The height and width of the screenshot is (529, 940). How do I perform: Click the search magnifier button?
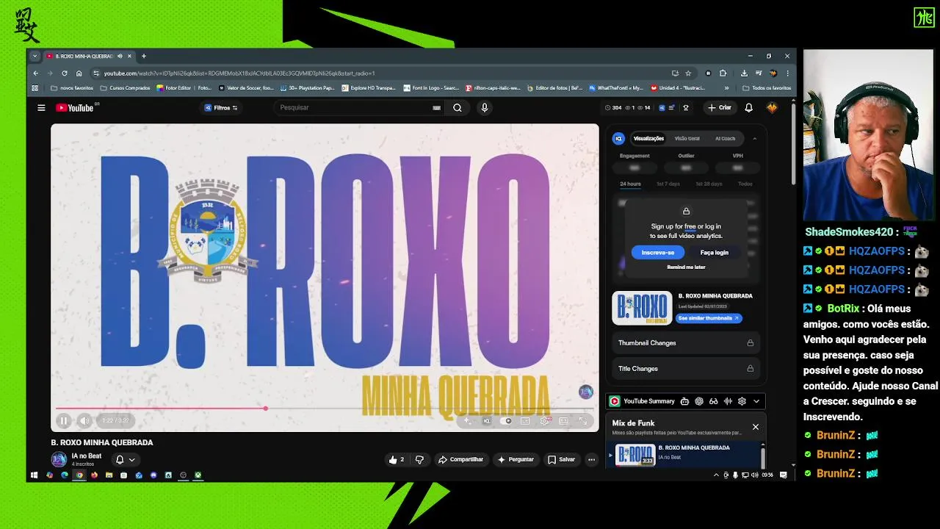point(458,107)
